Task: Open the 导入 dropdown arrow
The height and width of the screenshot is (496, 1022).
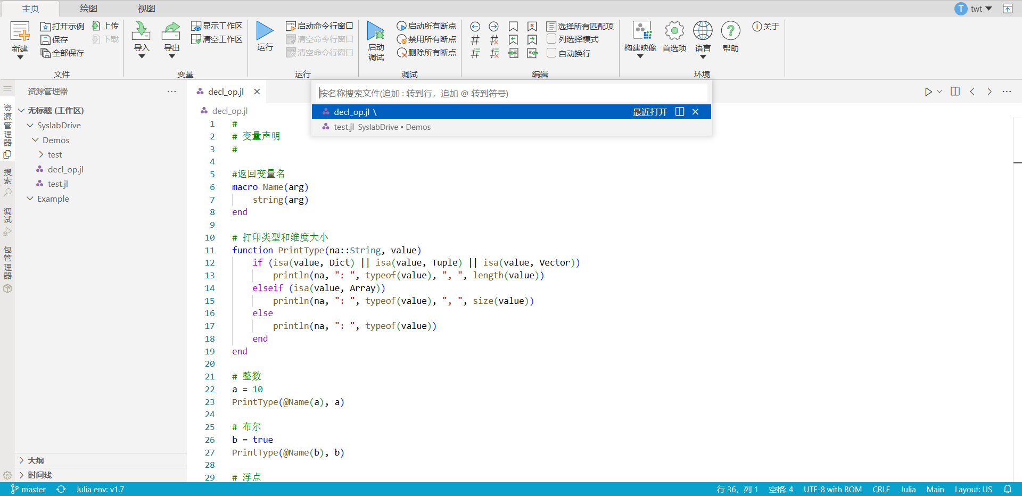Action: pos(142,56)
